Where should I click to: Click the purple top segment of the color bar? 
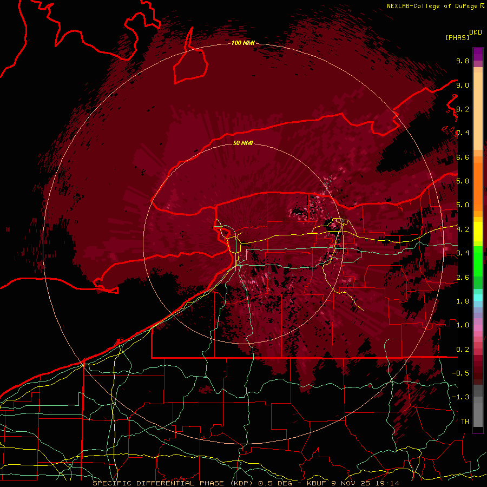pos(478,54)
